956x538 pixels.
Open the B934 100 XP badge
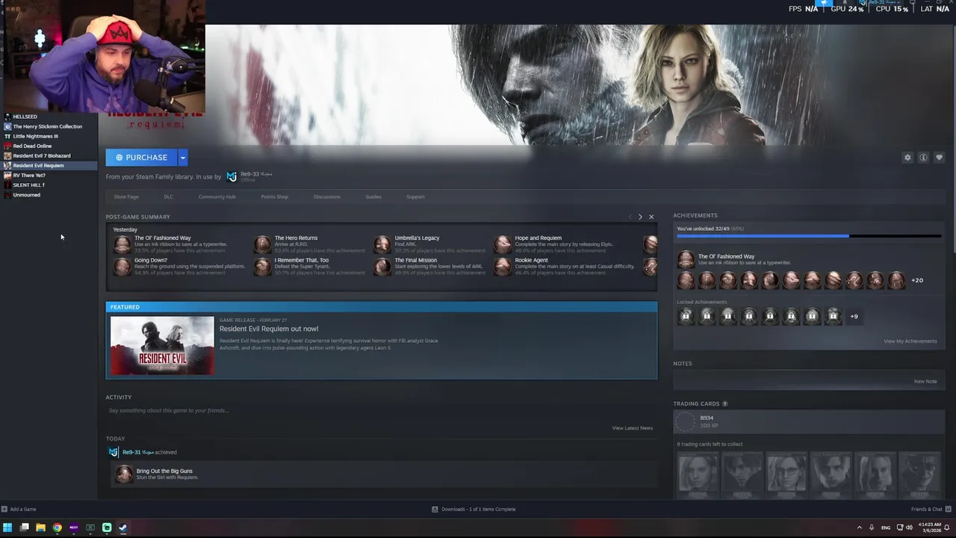tap(809, 421)
